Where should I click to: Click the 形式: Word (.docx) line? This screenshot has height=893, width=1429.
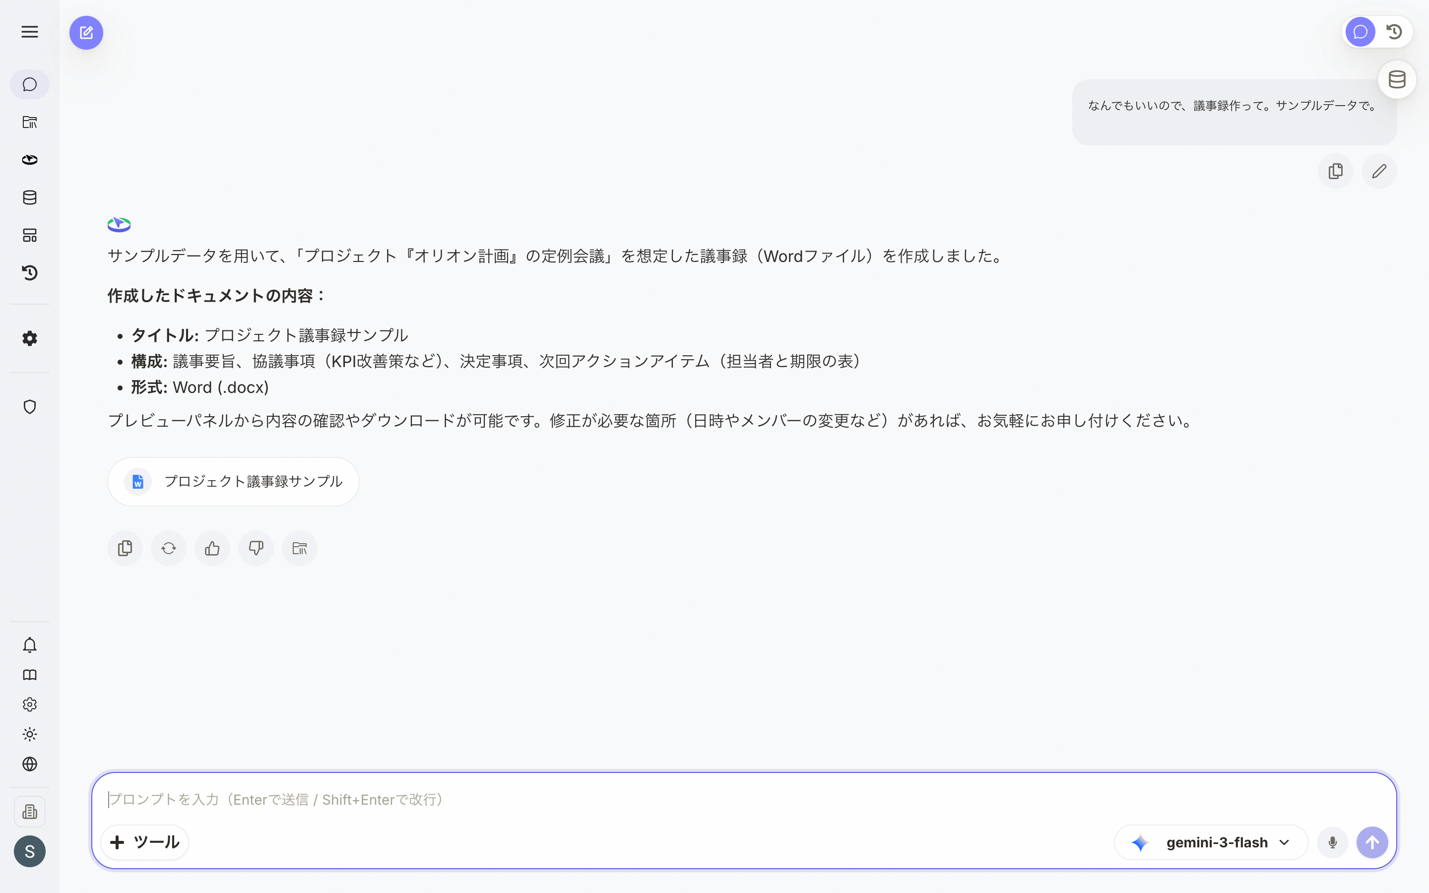(x=199, y=387)
